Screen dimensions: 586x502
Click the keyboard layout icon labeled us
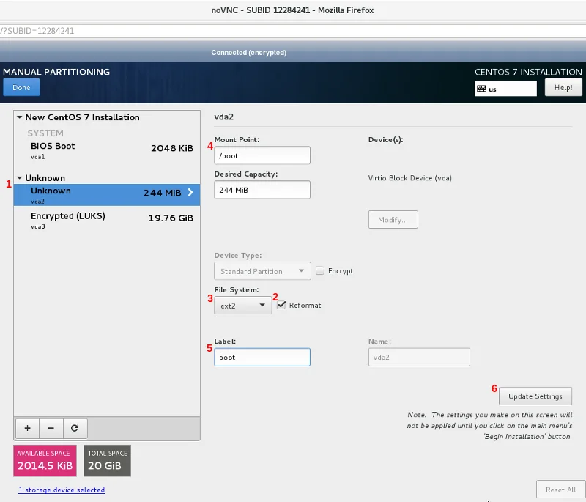[x=481, y=89]
